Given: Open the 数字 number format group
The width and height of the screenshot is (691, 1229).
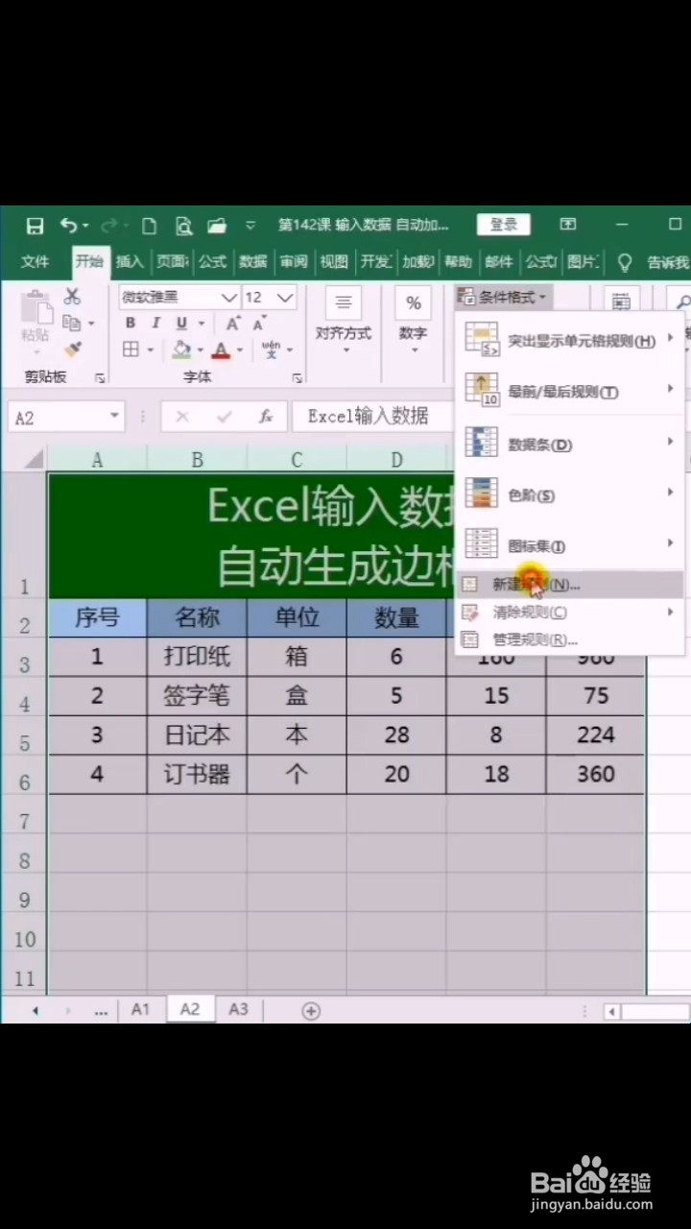Looking at the screenshot, I should pos(414,321).
